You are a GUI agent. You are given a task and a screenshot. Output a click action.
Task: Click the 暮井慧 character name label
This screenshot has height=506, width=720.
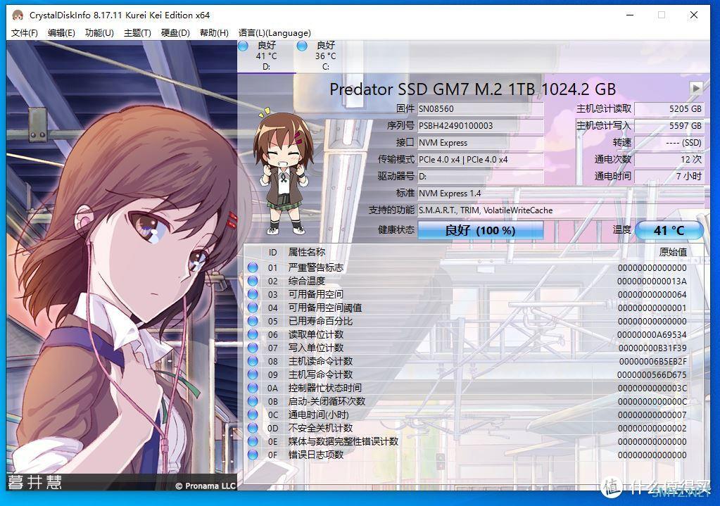(35, 482)
